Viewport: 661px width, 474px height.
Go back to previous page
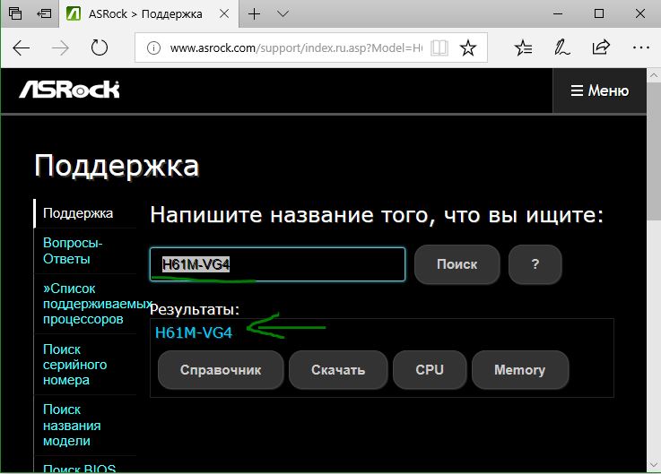coord(22,48)
